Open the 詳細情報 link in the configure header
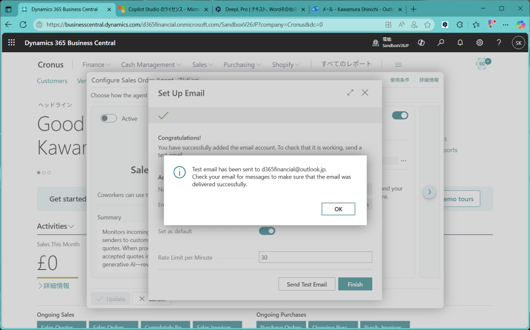530x330 pixels. 429,80
